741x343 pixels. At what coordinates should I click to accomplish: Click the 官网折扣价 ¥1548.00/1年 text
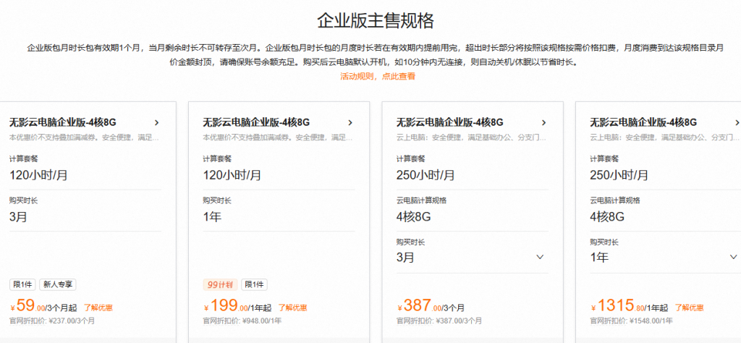[631, 321]
